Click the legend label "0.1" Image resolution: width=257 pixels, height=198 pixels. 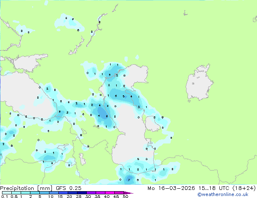(5, 196)
